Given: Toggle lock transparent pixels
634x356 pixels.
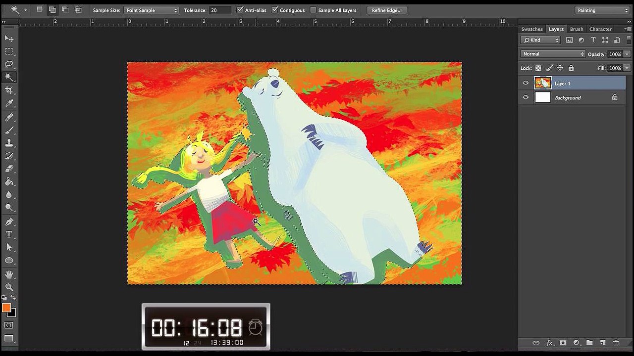Looking at the screenshot, I should pos(538,68).
